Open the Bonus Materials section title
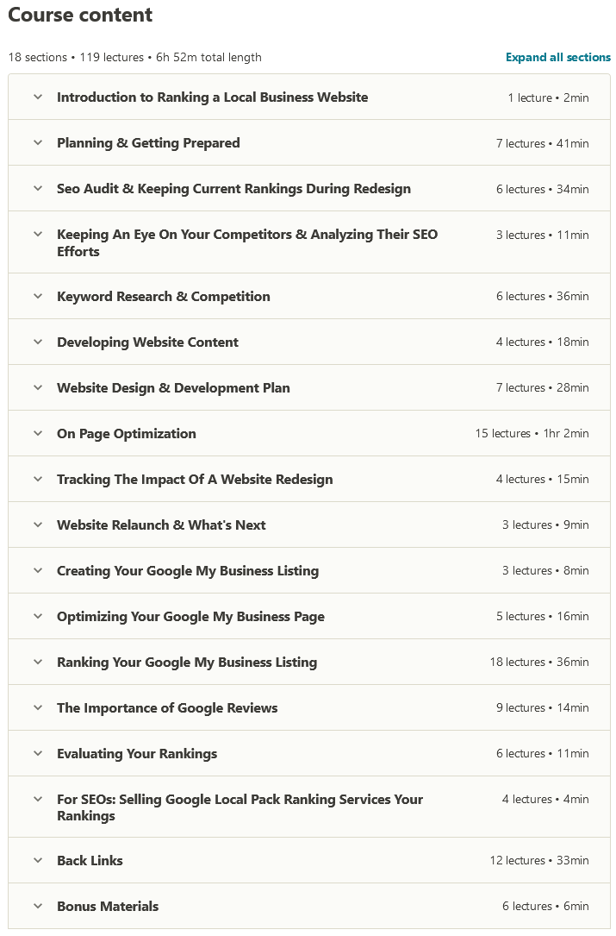The height and width of the screenshot is (936, 616). 108,907
